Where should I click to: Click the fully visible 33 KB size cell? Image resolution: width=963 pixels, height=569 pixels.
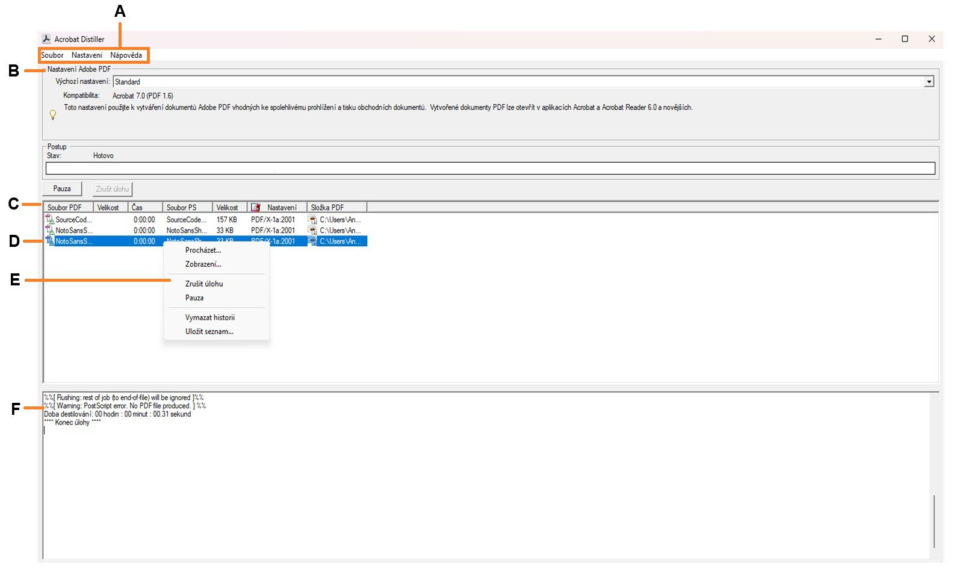click(x=225, y=231)
